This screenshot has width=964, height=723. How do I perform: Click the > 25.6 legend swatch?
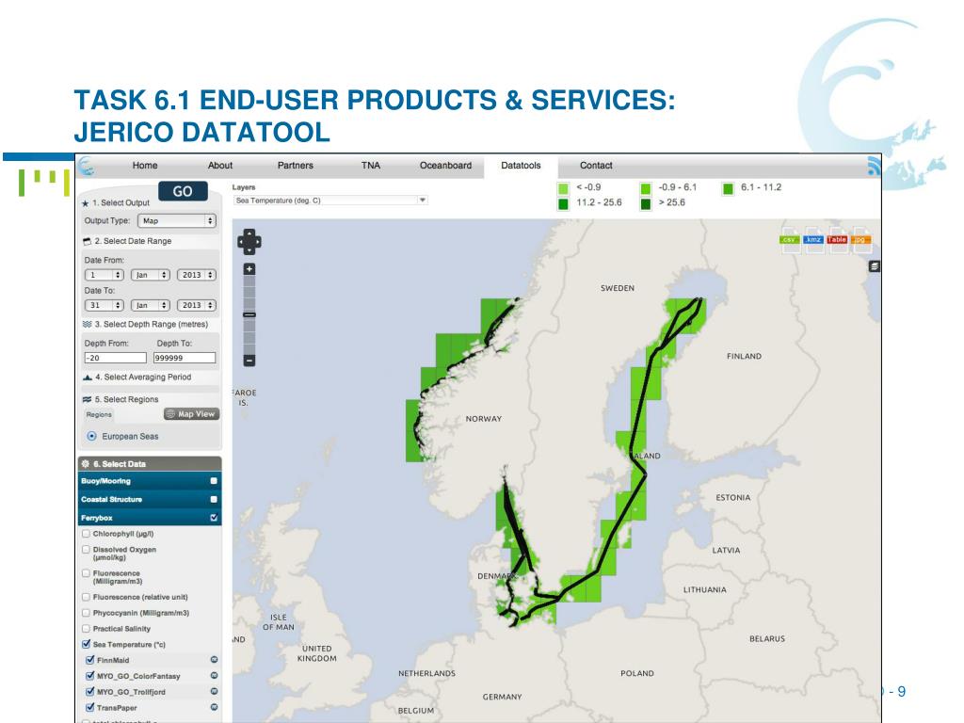click(x=645, y=203)
